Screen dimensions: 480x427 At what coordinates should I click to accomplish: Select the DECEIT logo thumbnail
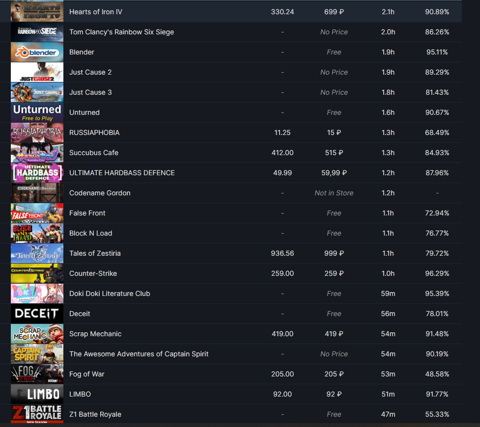pos(37,314)
